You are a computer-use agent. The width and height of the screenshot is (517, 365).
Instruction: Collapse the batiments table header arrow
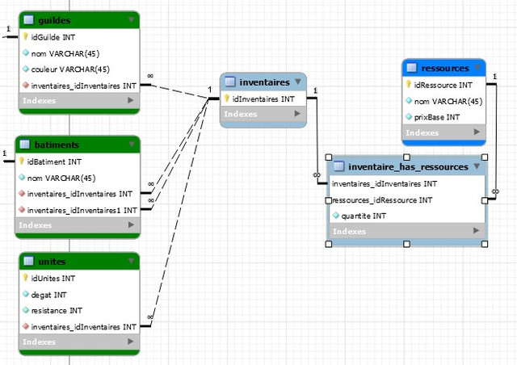pos(132,144)
